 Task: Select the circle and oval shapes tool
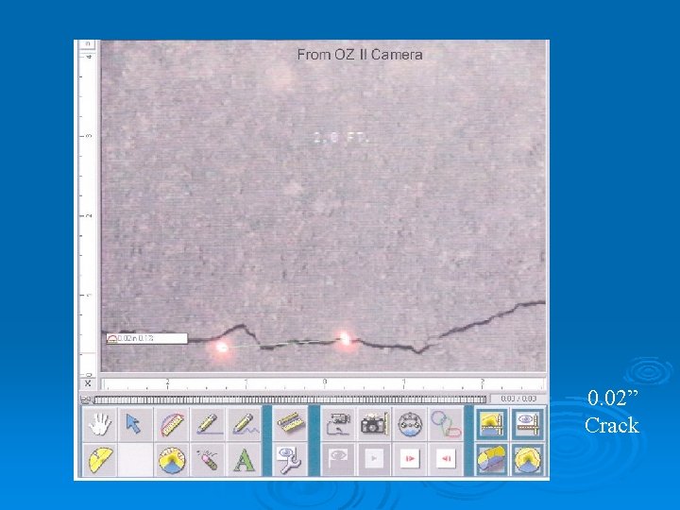(x=446, y=424)
